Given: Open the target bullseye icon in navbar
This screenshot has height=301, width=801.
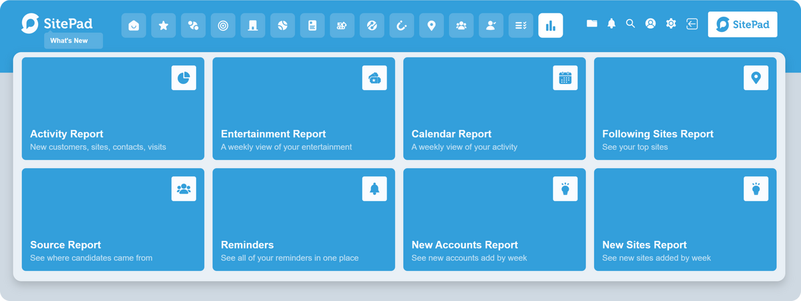Looking at the screenshot, I should pos(223,26).
